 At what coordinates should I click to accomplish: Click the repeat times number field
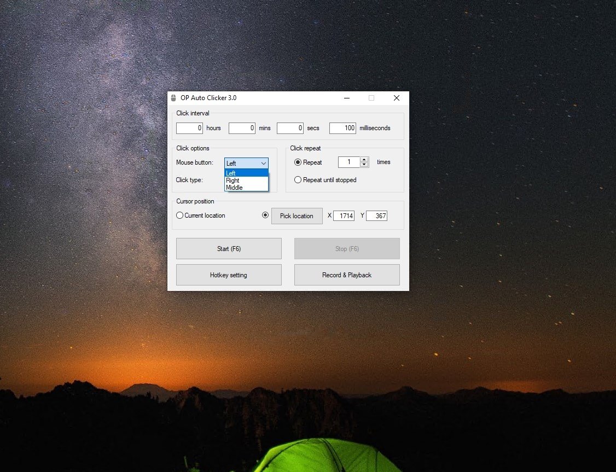click(x=349, y=162)
